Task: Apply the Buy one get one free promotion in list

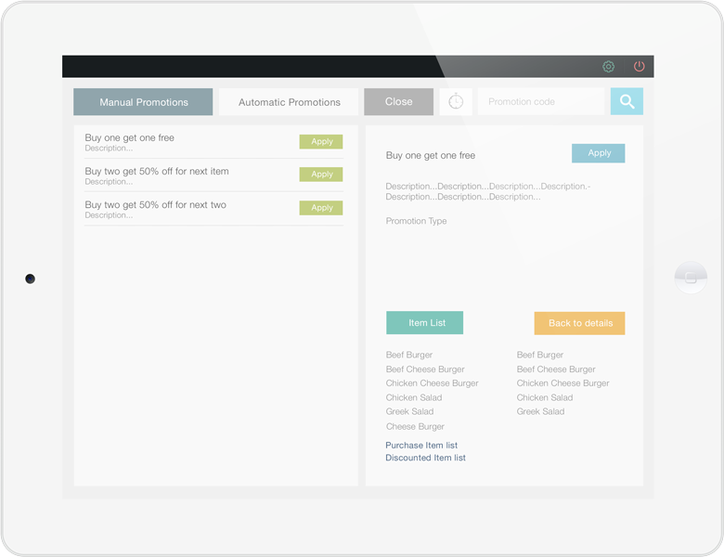Action: pos(321,142)
